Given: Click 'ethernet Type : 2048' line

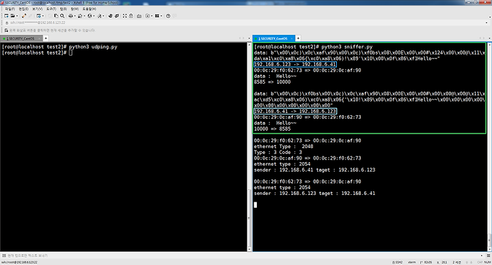Looking at the screenshot, I should [284, 146].
